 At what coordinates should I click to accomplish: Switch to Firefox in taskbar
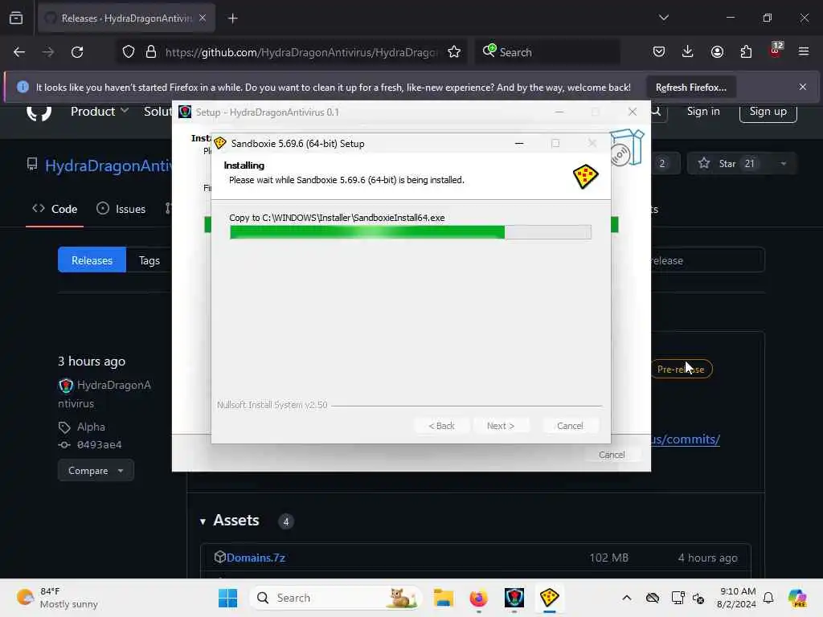(479, 598)
